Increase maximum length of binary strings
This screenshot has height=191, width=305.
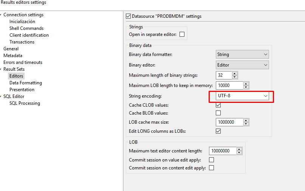pyautogui.click(x=235, y=74)
